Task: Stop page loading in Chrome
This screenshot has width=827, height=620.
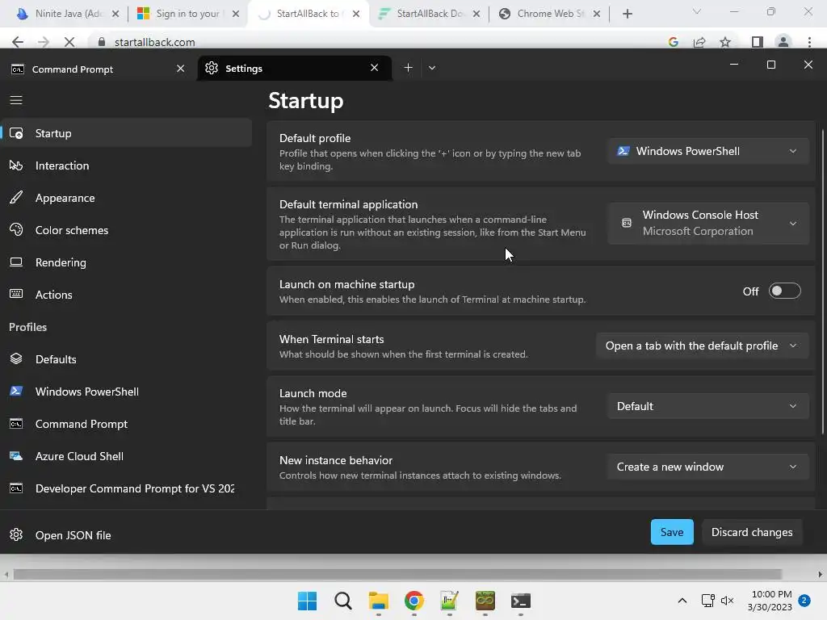Action: pos(69,42)
